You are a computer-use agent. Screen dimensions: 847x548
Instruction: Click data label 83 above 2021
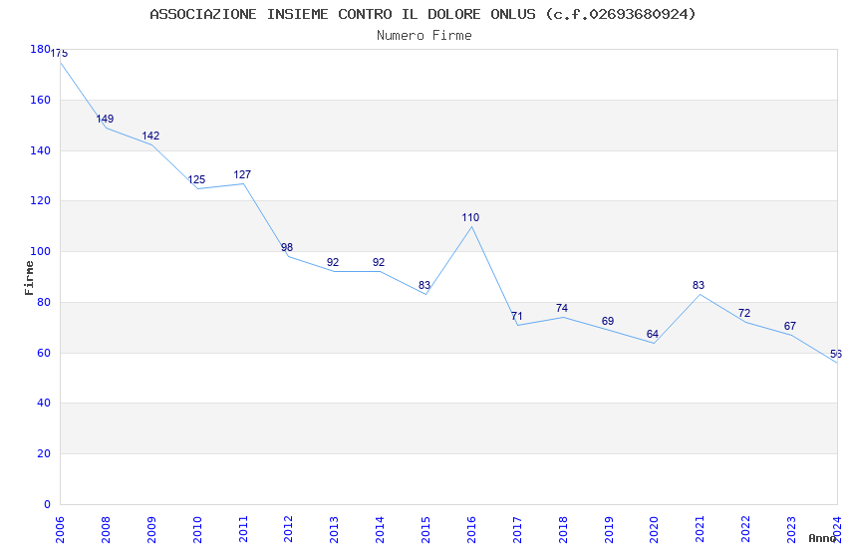click(x=699, y=285)
